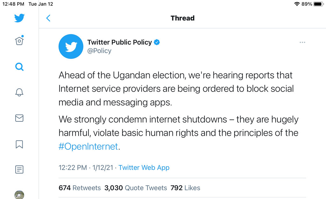The height and width of the screenshot is (199, 326).
Task: Tap the profile avatar in sidebar
Action: click(19, 194)
